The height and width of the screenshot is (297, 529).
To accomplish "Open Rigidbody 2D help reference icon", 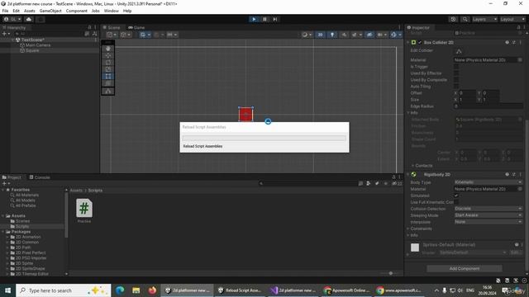I will click(x=507, y=174).
